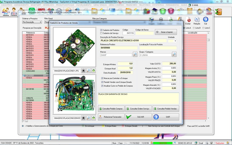Screen dimensions: 232x145
Task: Check the Cadastro de Serviço checkbox
Action: point(101,33)
